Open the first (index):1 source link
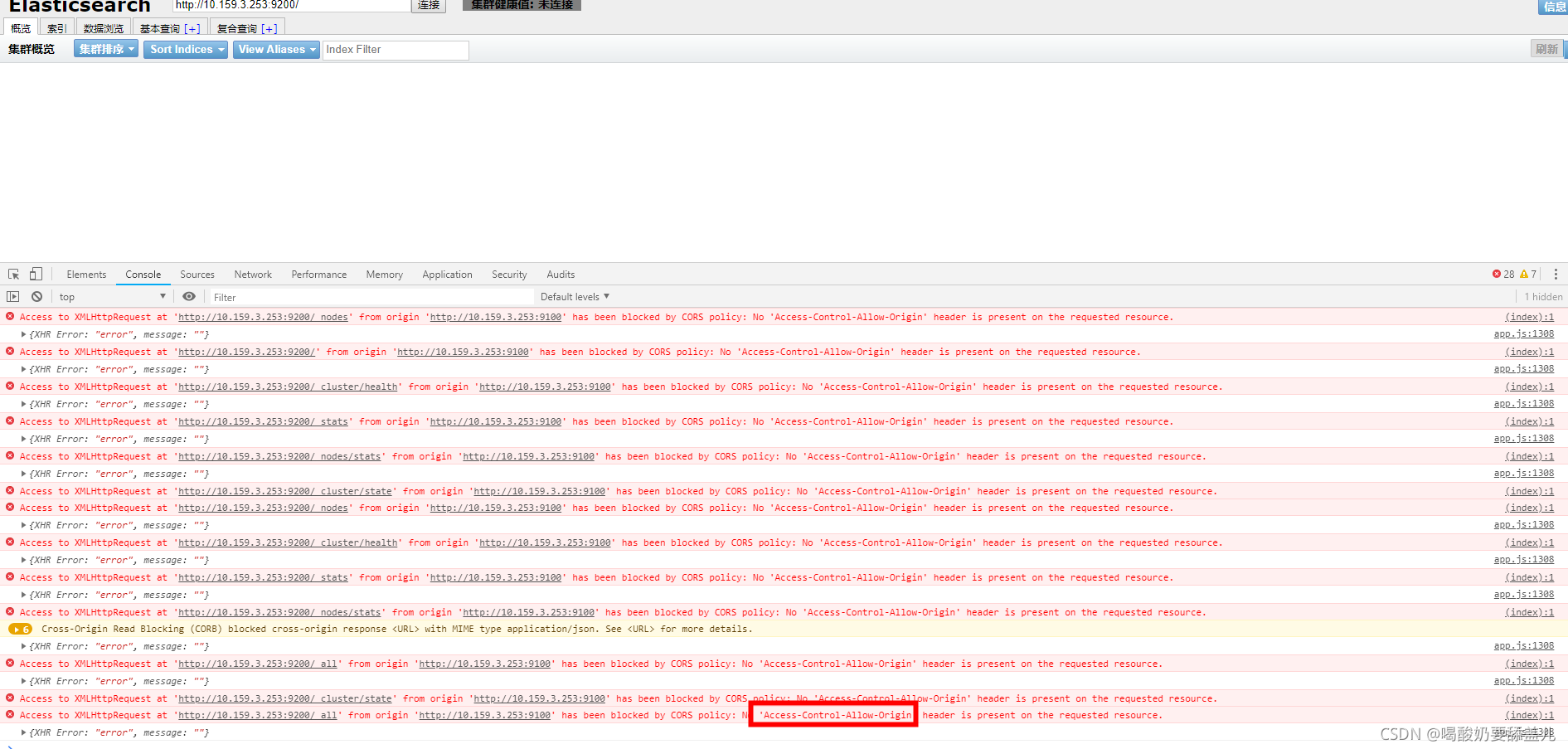Screen dimensions: 1568x749 click(x=1529, y=317)
